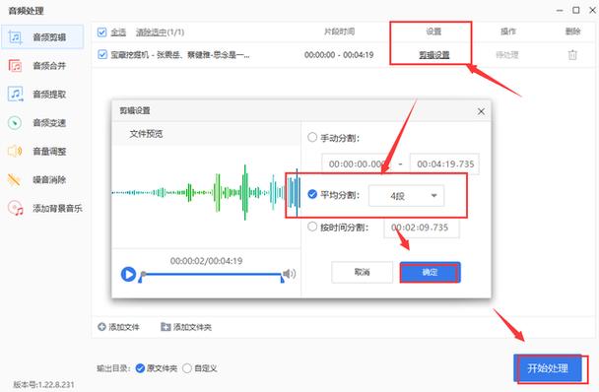The width and height of the screenshot is (599, 392).
Task: Open the 音量调整 section
Action: (42, 152)
